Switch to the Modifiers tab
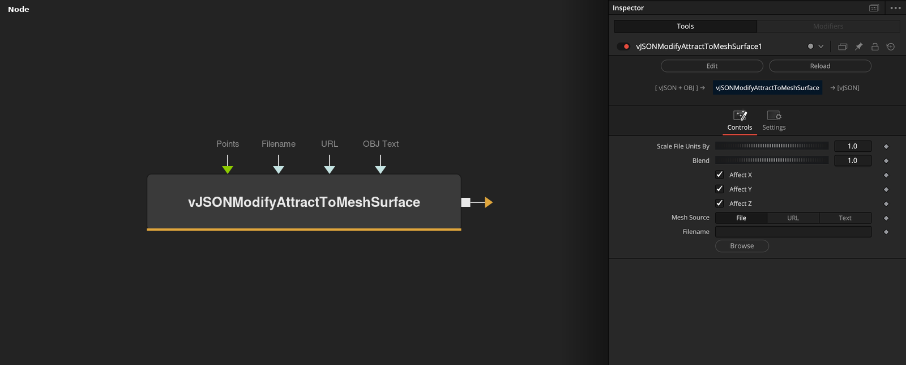Image resolution: width=906 pixels, height=365 pixels. (828, 26)
